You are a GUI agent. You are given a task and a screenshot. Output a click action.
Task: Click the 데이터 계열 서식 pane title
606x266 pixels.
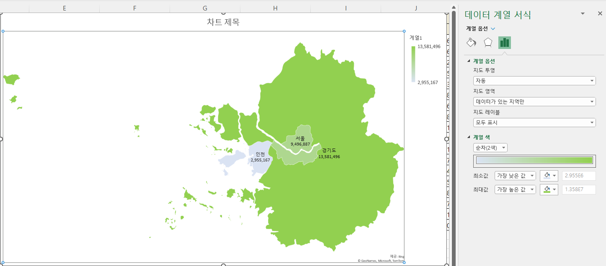(x=498, y=15)
